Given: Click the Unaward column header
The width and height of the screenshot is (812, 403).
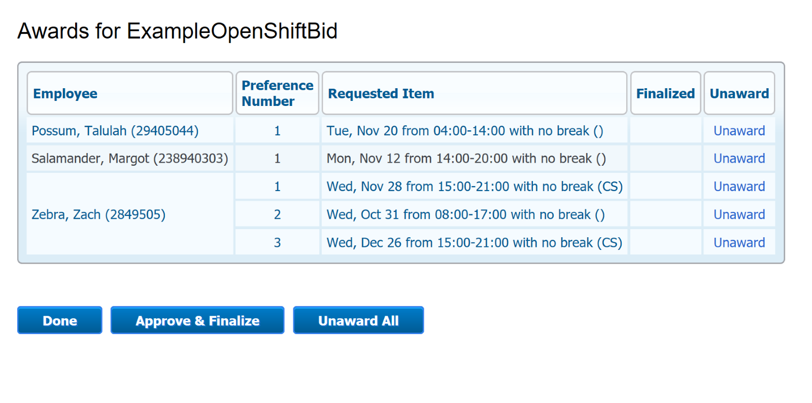Looking at the screenshot, I should click(x=739, y=94).
